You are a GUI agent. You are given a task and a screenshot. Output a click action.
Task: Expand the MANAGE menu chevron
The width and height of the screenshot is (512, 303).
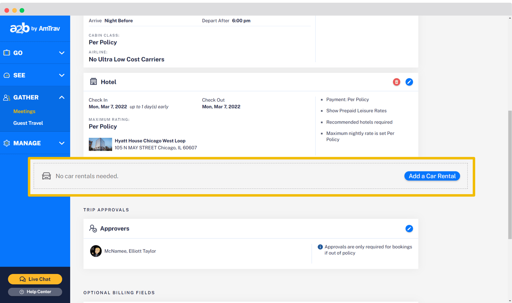coord(62,143)
